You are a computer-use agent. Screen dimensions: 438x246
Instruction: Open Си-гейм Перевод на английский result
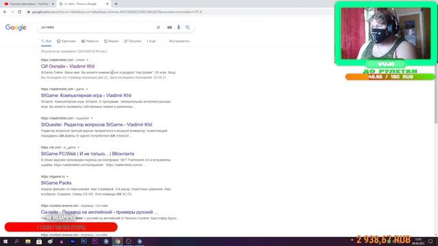[x=99, y=212]
